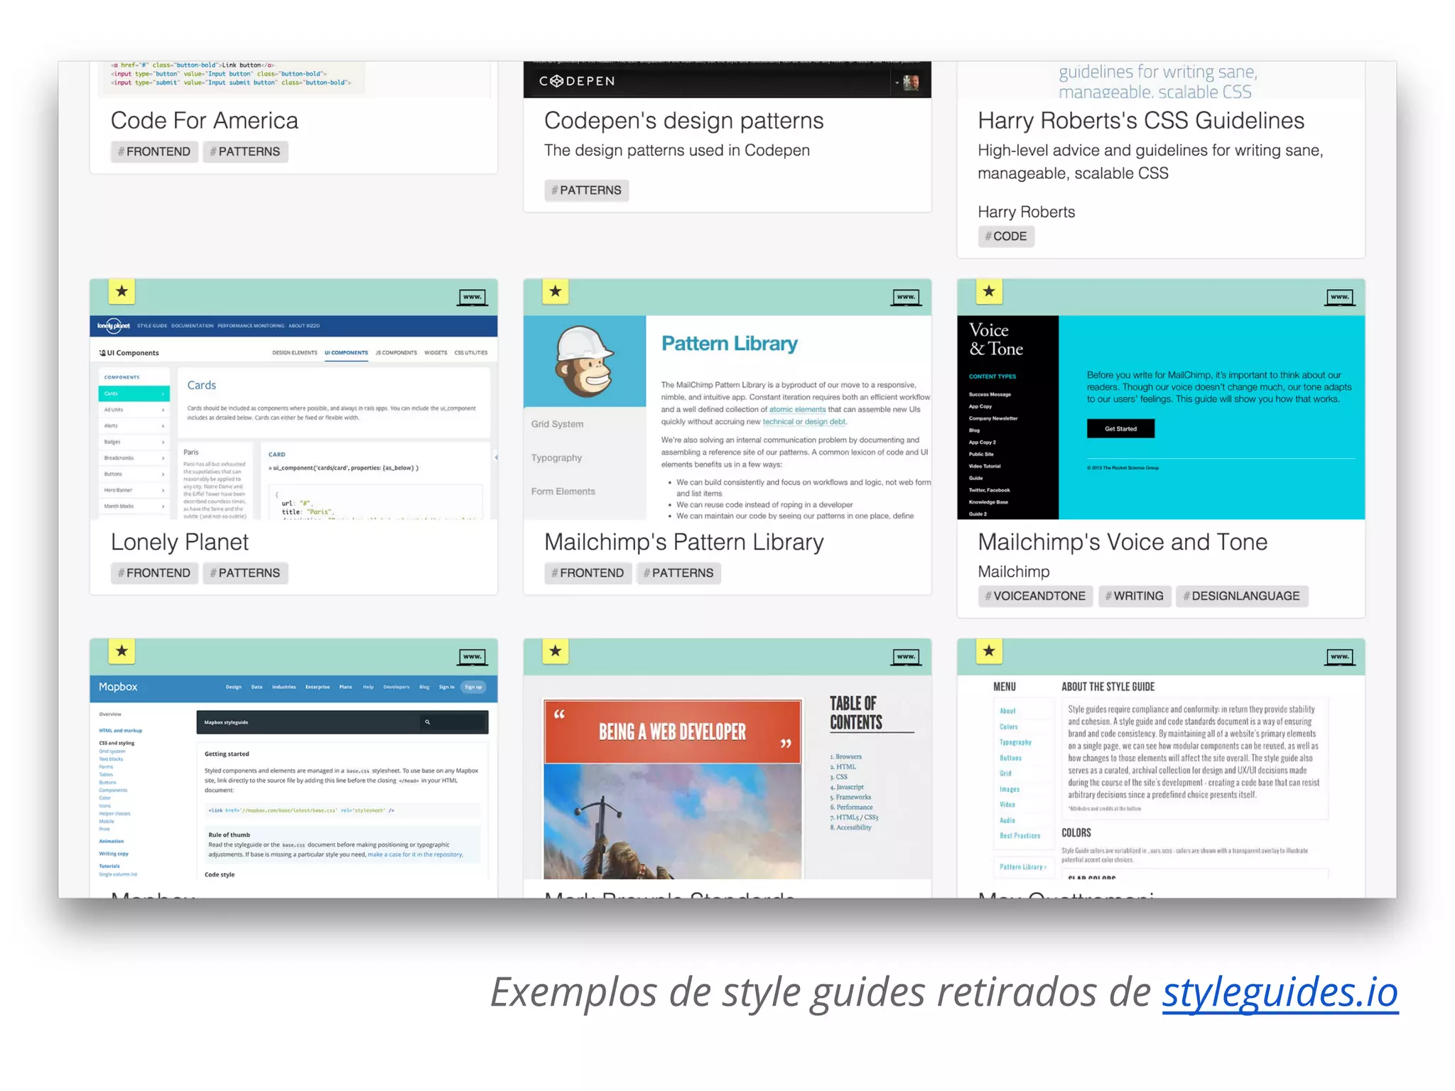The height and width of the screenshot is (1091, 1455).
Task: Click the Pattern Library heading in the thumbnail
Action: [729, 343]
